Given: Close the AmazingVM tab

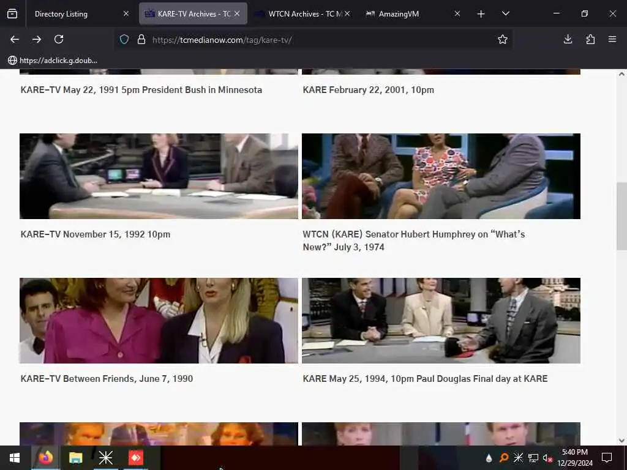Looking at the screenshot, I should point(457,13).
